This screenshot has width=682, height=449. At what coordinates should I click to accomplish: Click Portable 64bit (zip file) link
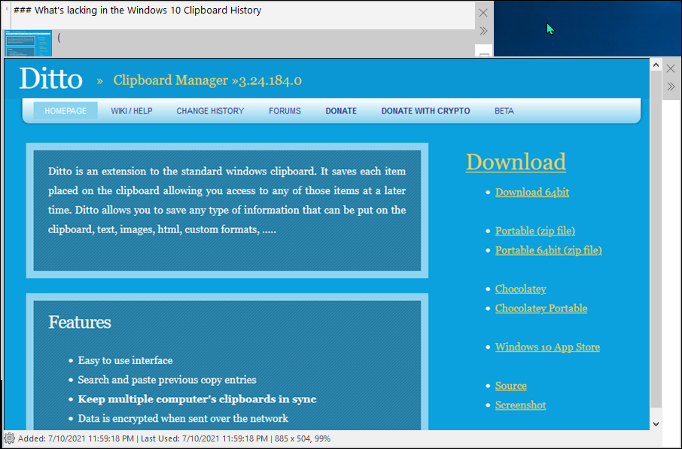point(549,250)
